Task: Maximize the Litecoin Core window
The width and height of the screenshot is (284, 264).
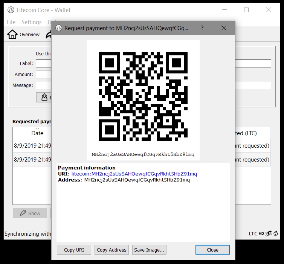Action: click(246, 10)
